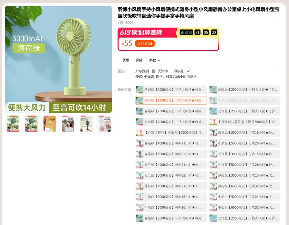View thumbnail showing woman in white shirt
The height and width of the screenshot is (225, 289).
68,124
